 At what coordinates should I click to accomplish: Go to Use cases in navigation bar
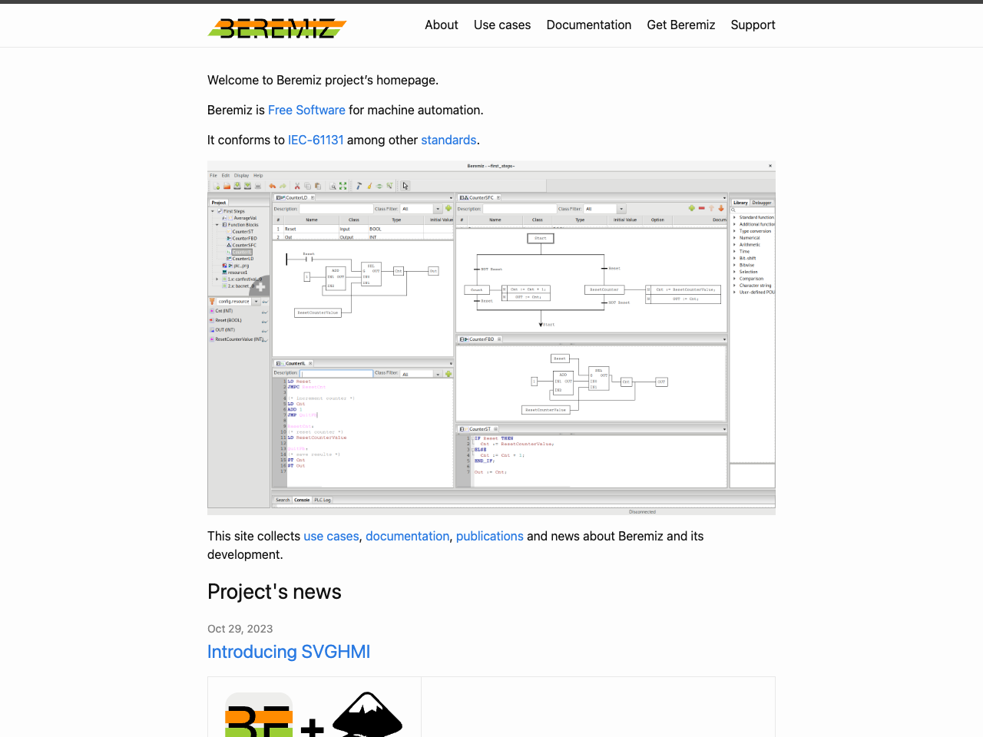(502, 25)
